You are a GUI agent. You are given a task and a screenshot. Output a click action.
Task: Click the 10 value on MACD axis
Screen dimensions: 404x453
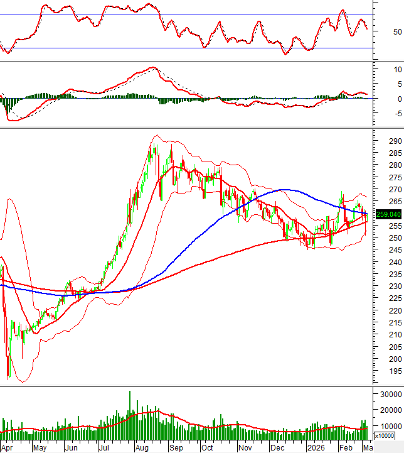[x=396, y=69]
